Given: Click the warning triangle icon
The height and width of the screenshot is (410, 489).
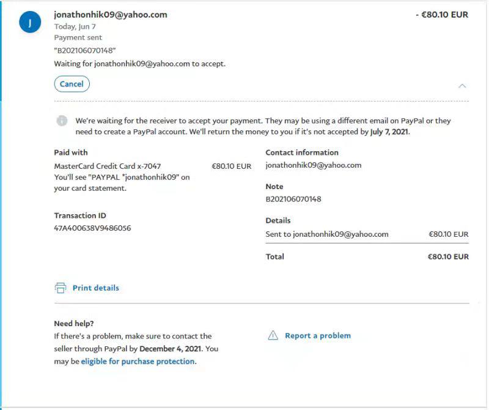Looking at the screenshot, I should (273, 335).
